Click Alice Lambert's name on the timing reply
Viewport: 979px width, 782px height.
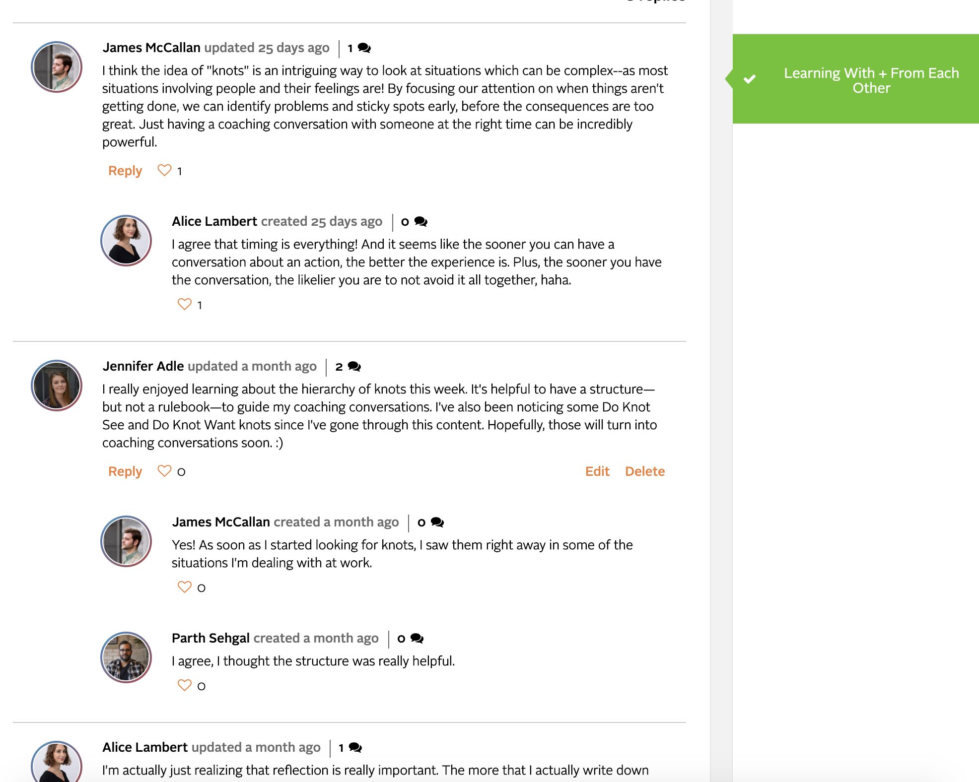(214, 221)
